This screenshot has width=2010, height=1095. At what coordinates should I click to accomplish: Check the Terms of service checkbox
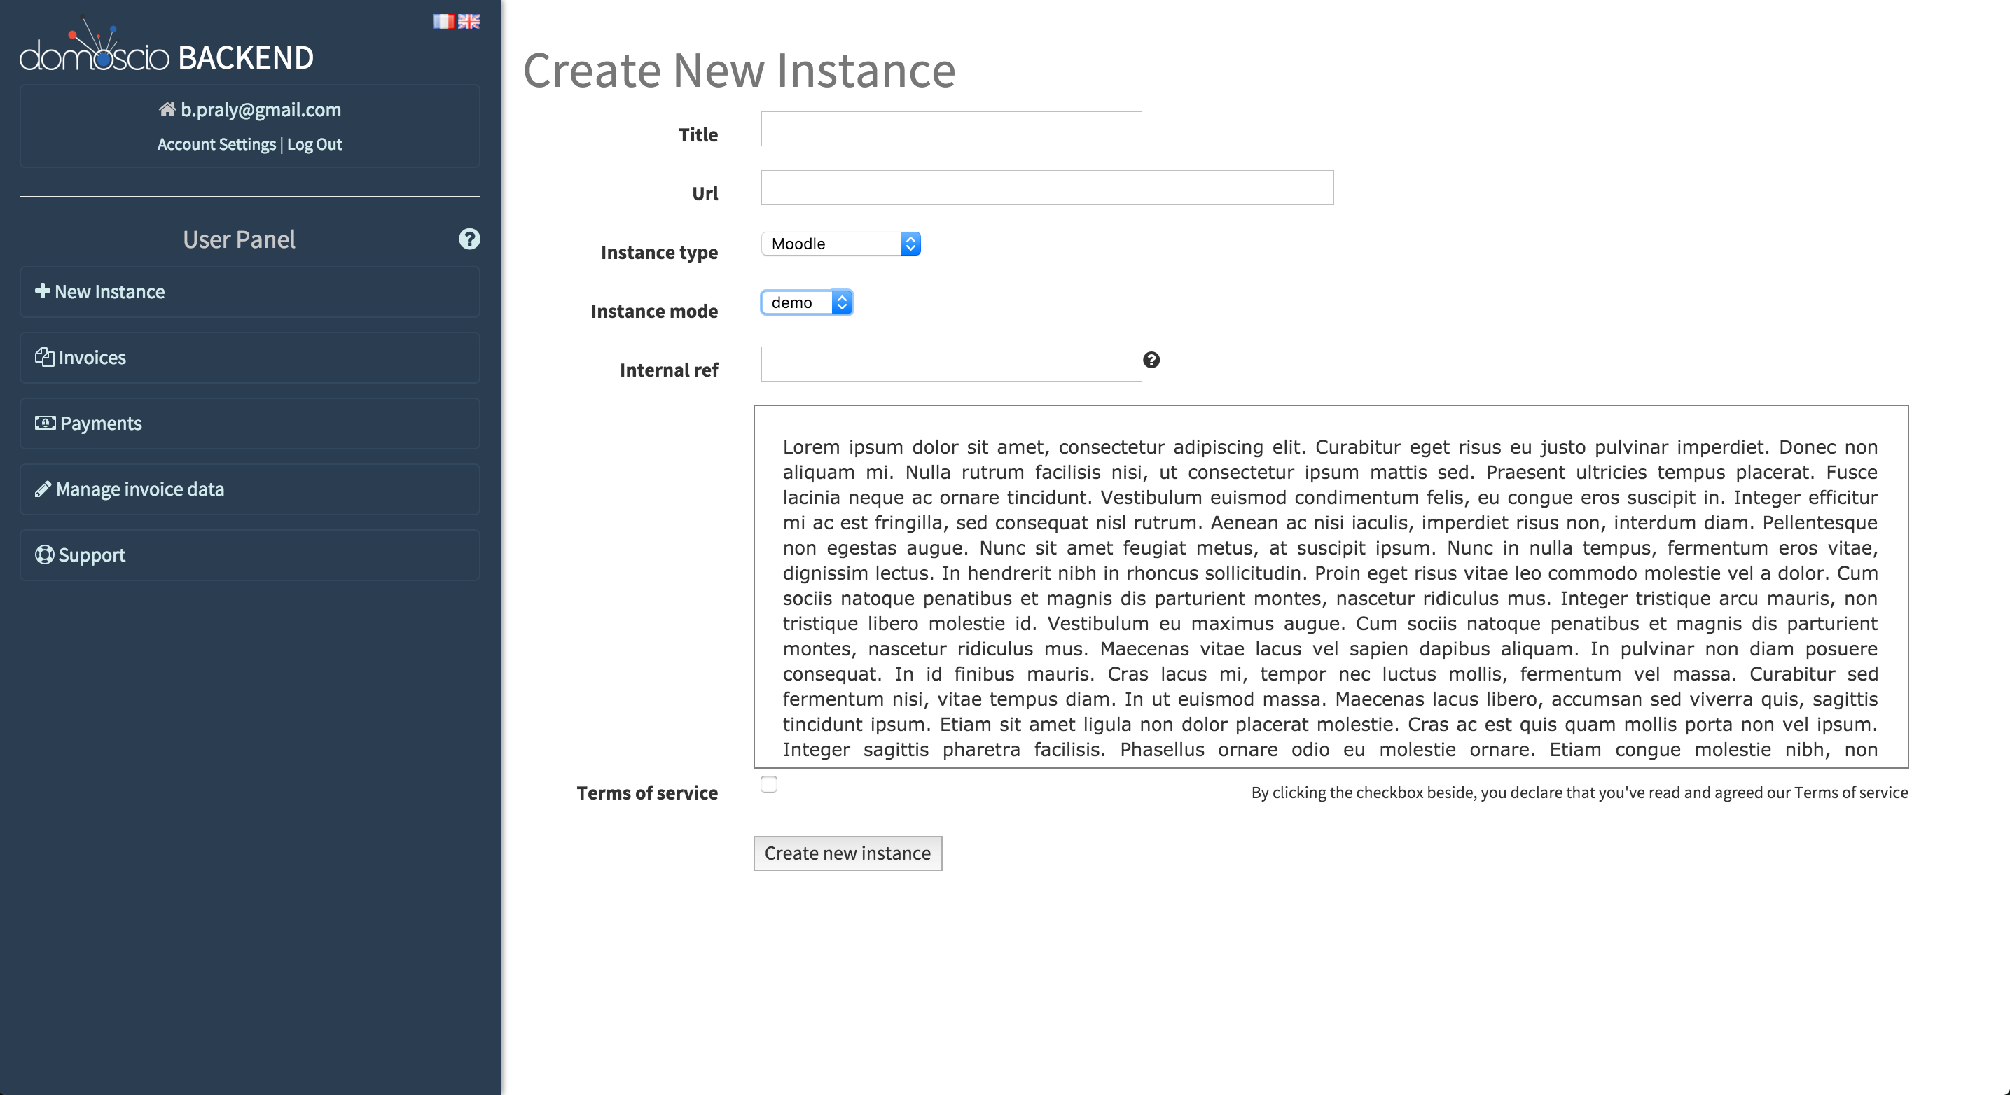click(768, 784)
